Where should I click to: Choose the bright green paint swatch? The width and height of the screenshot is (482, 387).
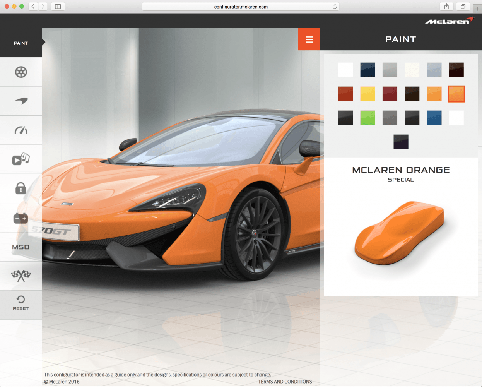[x=368, y=118]
